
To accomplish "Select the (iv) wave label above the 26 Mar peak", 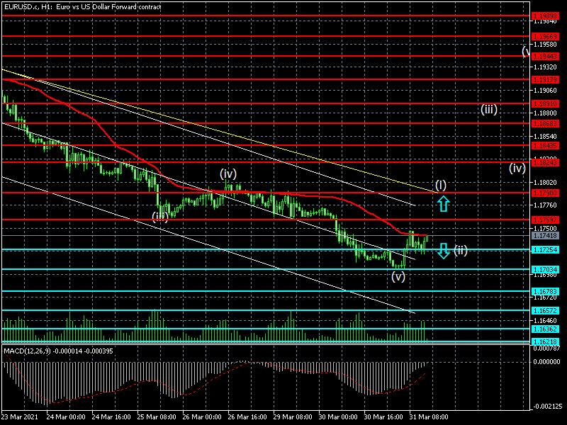I will coord(228,174).
